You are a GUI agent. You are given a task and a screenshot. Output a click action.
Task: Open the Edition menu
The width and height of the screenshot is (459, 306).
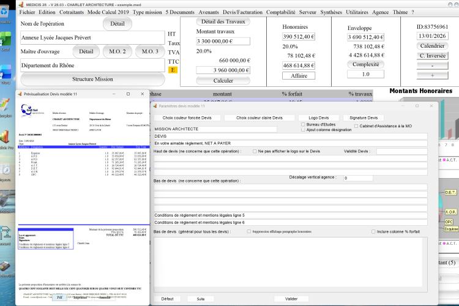(47, 12)
